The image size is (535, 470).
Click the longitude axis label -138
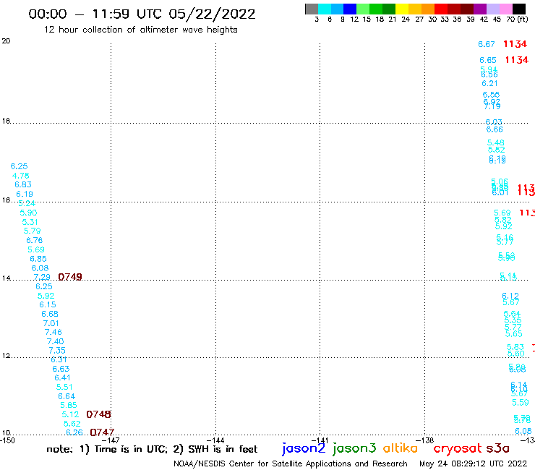tap(425, 440)
